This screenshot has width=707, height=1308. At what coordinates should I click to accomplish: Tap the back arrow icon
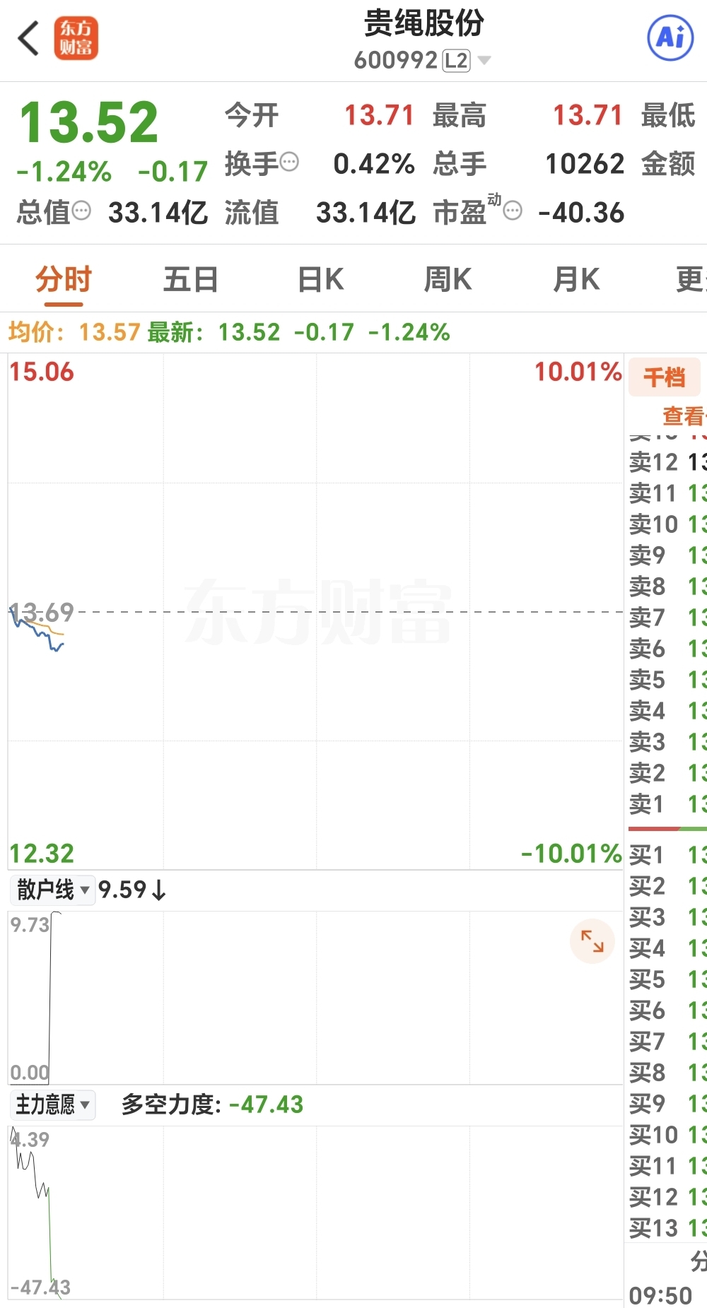pyautogui.click(x=28, y=39)
